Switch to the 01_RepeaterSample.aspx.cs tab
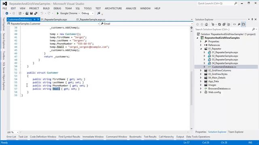Image resolution: width=259 pixels, height=145 pixels. pos(91,19)
